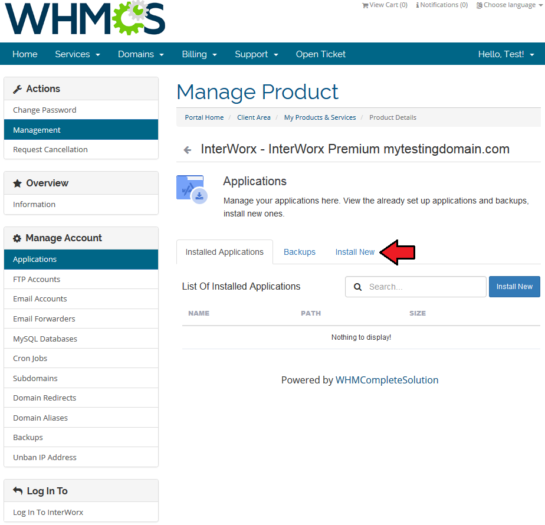Viewport: 545px width, 525px height.
Task: Click the back arrow beside InterWorx title
Action: point(188,150)
